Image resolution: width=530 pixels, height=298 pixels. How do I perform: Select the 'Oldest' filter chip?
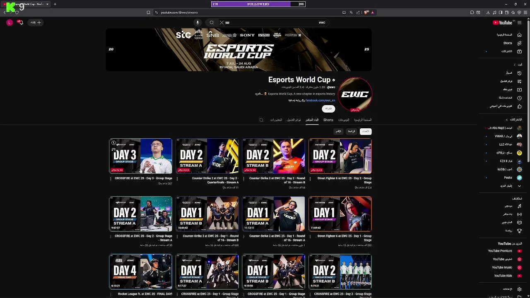pyautogui.click(x=338, y=132)
